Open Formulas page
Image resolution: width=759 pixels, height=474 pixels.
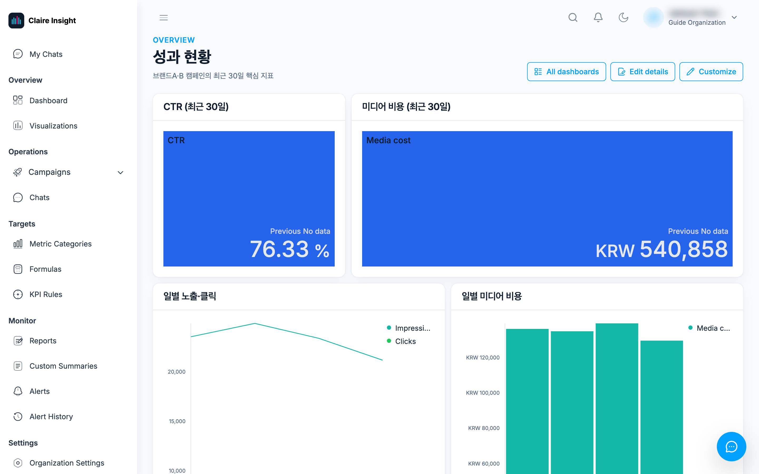pyautogui.click(x=68, y=269)
